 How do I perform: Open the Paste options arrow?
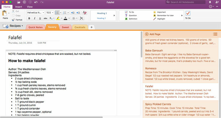pyautogui.click(x=9, y=13)
